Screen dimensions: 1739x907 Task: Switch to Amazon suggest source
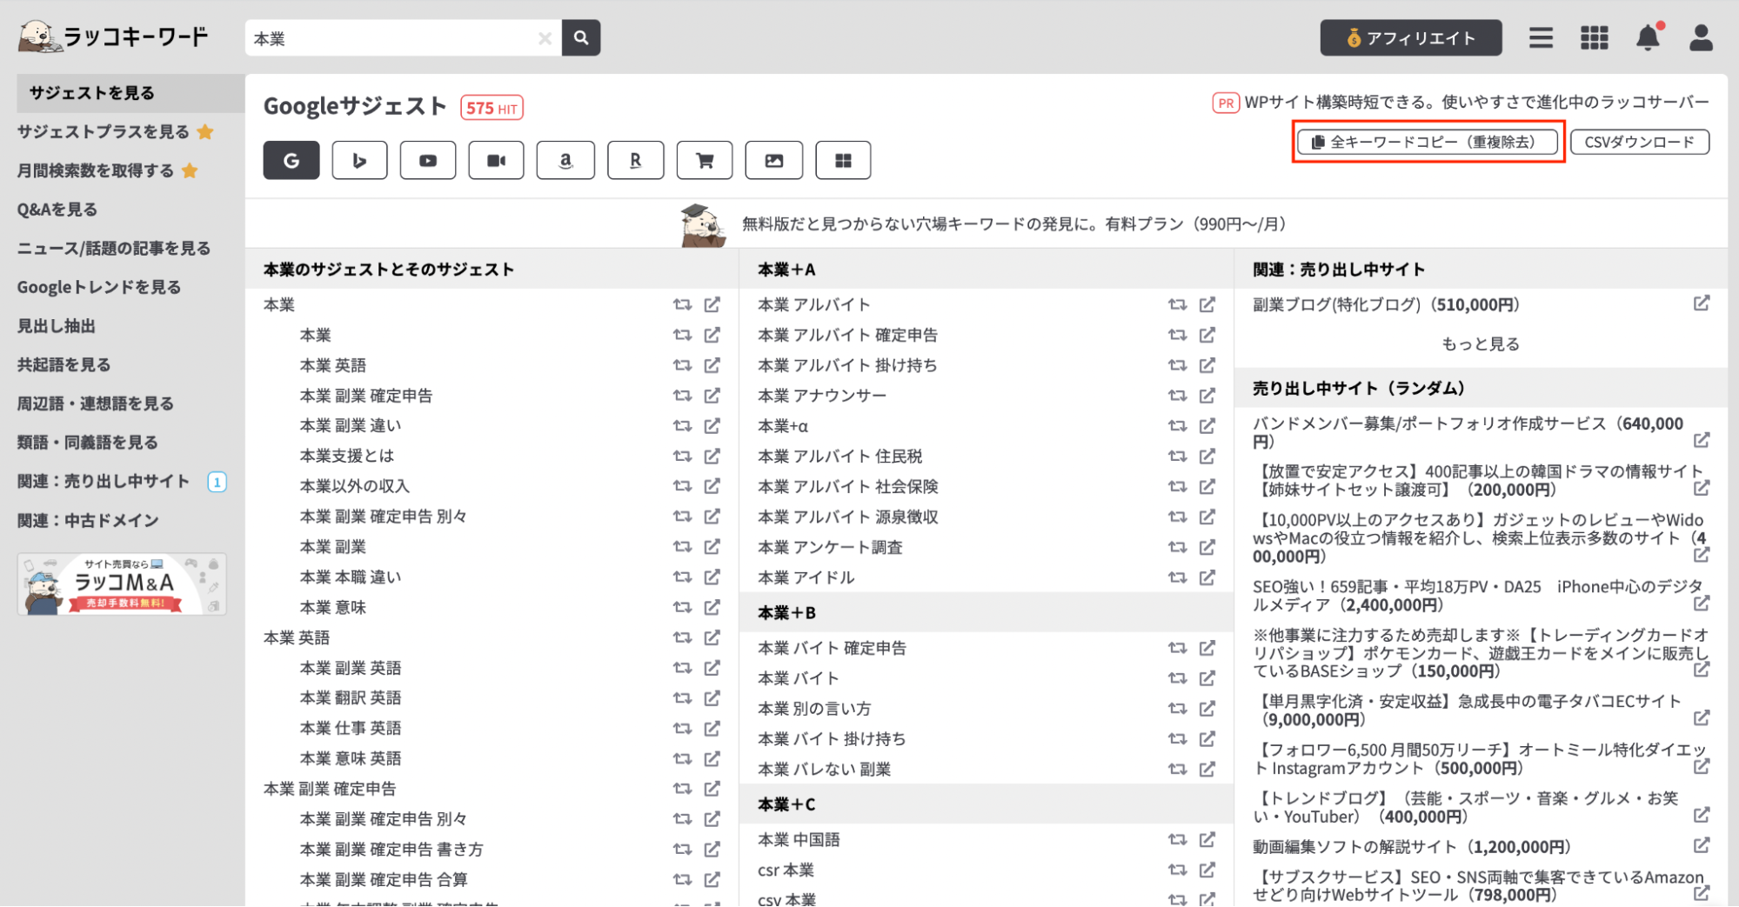(x=565, y=160)
